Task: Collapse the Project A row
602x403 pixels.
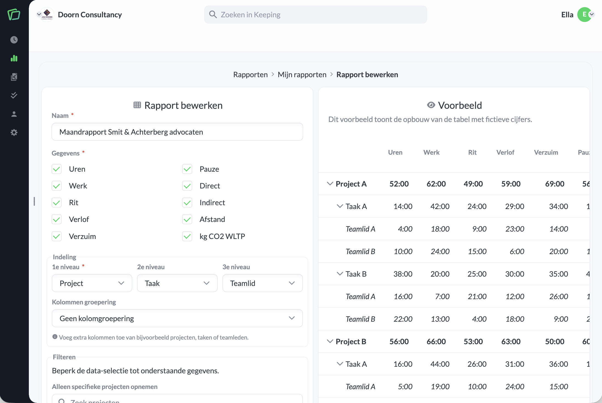Action: 330,184
